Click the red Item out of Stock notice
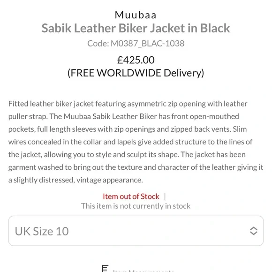272x272 pixels. [131, 196]
